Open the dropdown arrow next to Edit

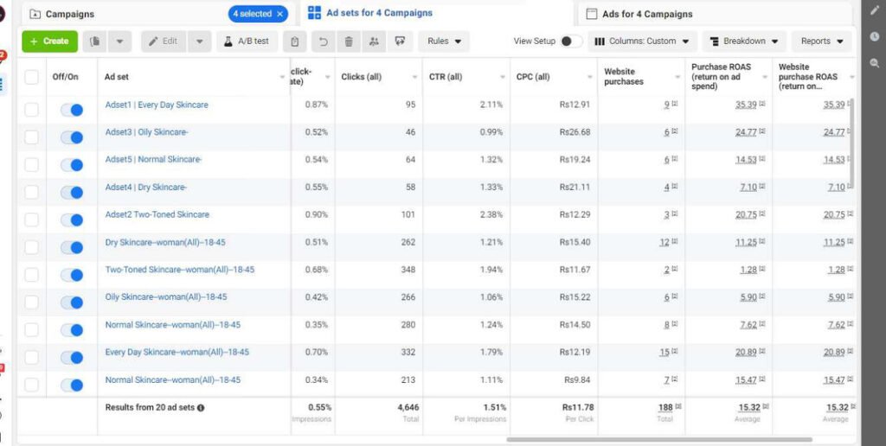pyautogui.click(x=200, y=41)
